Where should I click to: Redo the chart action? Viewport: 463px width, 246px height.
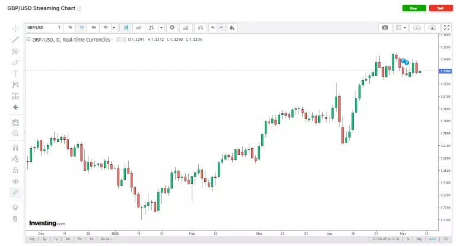[x=221, y=28]
